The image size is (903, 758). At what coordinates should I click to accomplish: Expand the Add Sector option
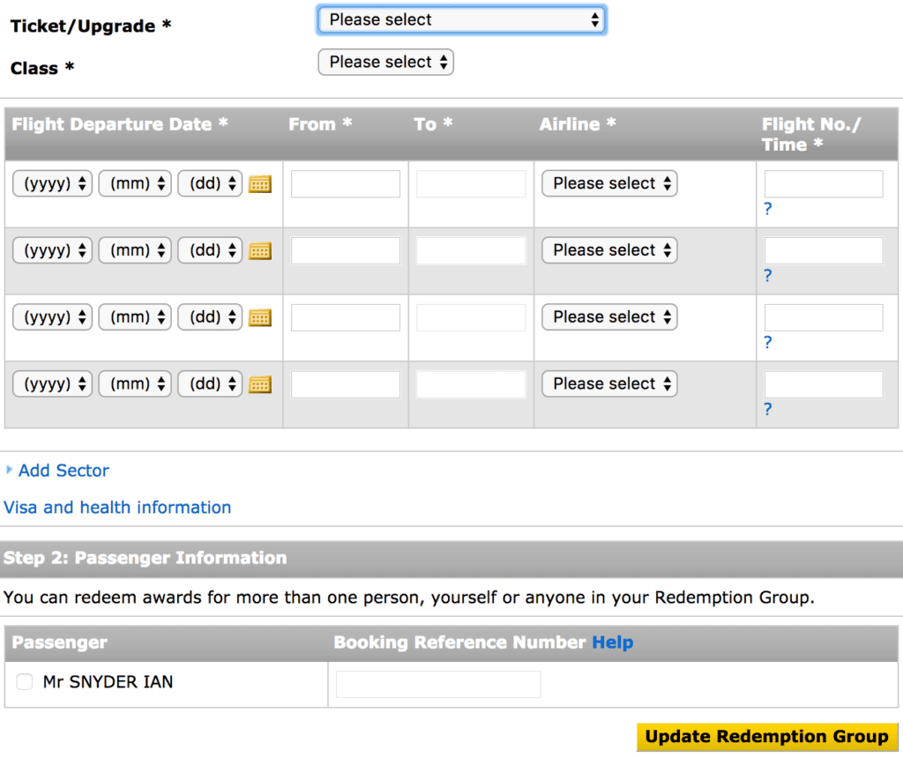[x=63, y=471]
